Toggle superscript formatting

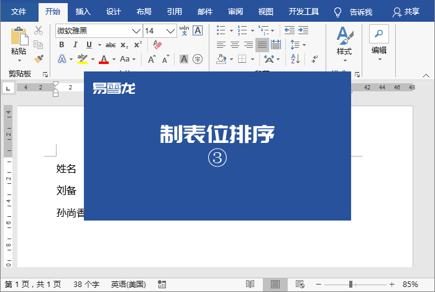[138, 44]
